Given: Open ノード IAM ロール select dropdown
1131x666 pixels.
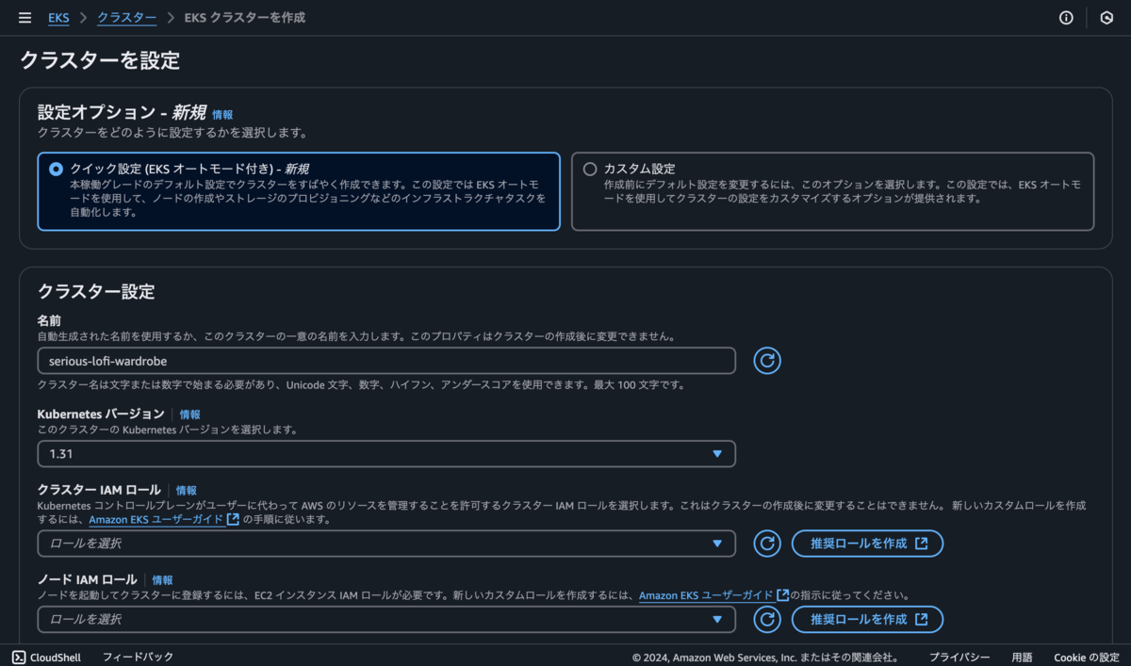Looking at the screenshot, I should point(386,619).
